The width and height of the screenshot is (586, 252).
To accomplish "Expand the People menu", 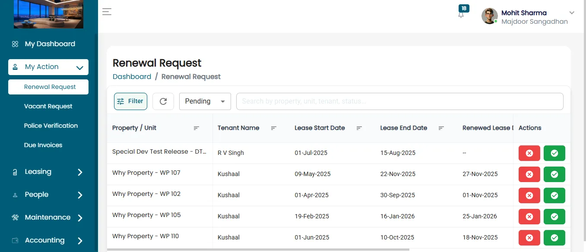I will [48, 195].
